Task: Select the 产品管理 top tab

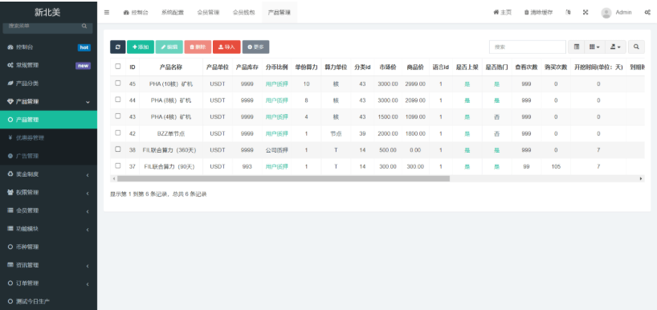Action: (x=280, y=13)
